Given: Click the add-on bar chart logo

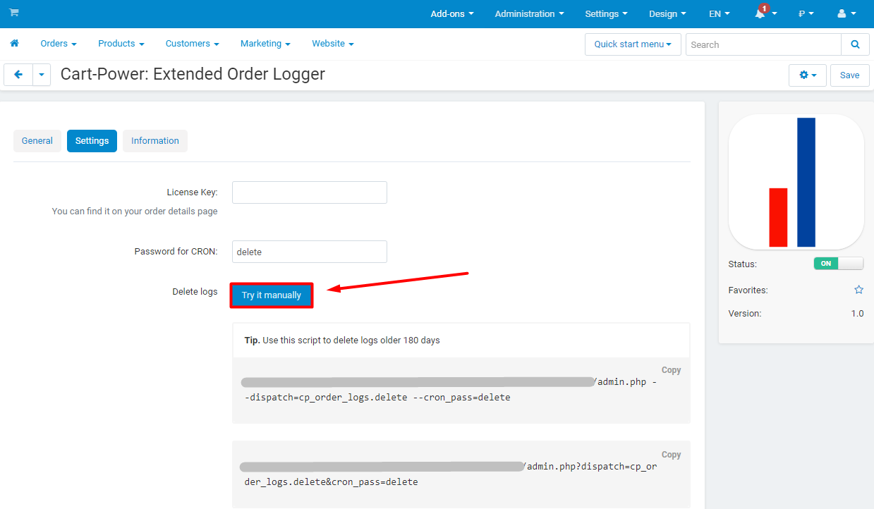Looking at the screenshot, I should (x=796, y=182).
